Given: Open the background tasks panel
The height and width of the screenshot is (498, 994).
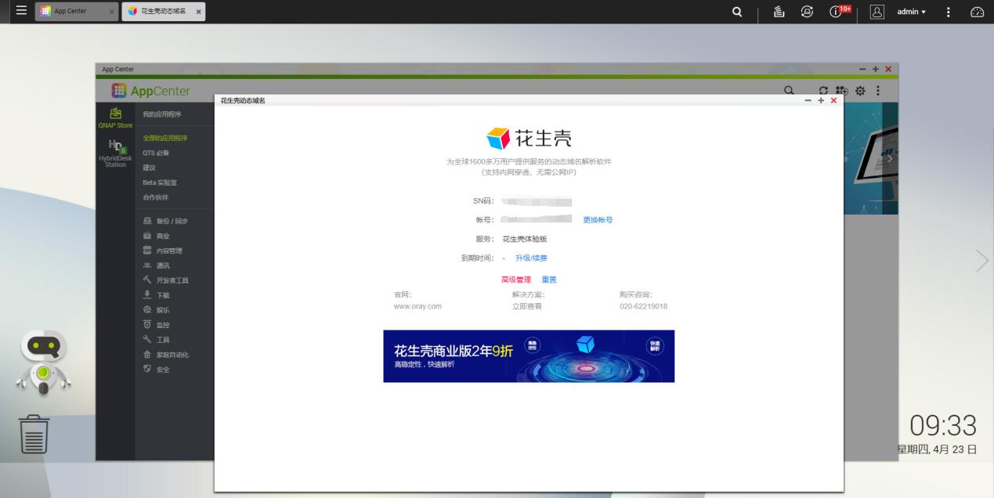Looking at the screenshot, I should pos(779,12).
